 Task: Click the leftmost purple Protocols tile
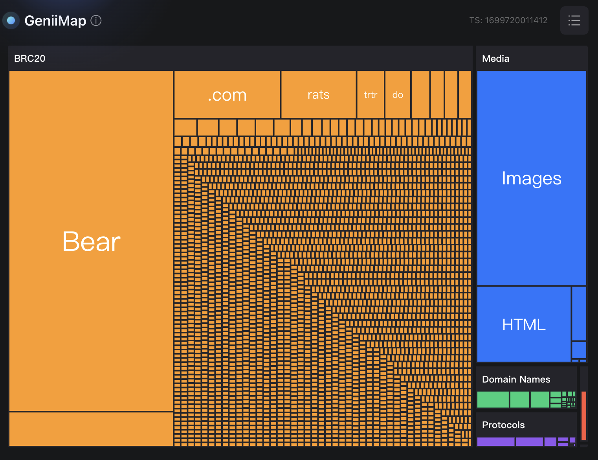pos(495,442)
